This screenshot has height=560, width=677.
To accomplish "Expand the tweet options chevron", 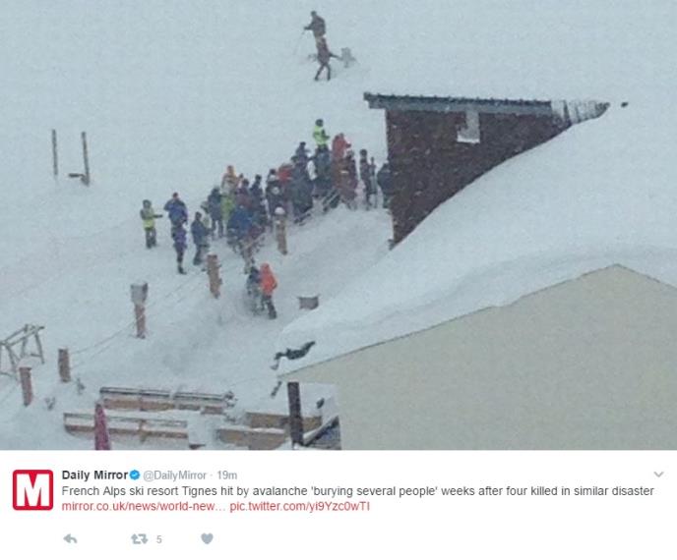I will pos(658,475).
